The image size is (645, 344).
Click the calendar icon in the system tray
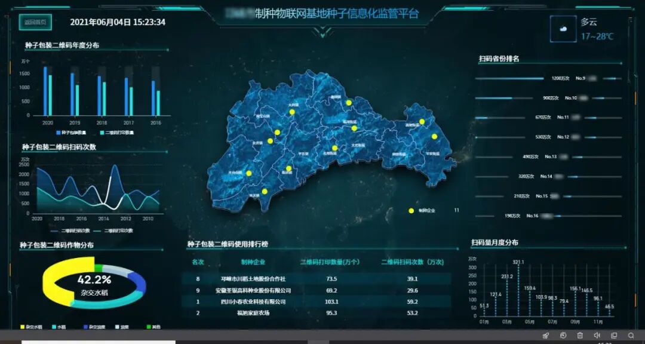tap(615, 334)
